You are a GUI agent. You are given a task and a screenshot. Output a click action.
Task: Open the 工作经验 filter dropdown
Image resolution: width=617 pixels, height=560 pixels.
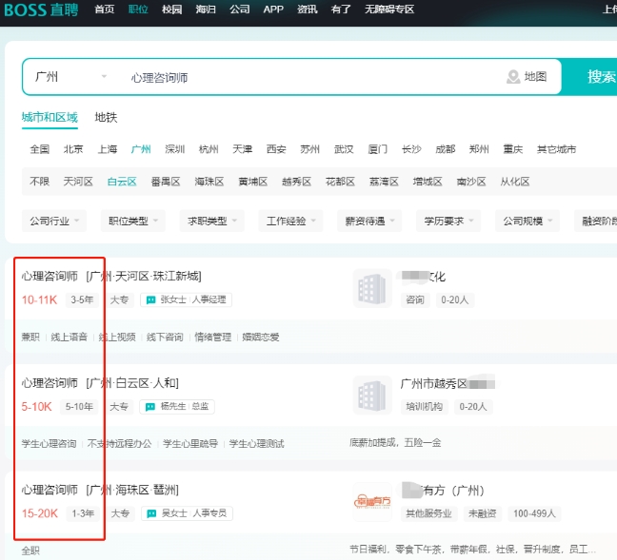(x=290, y=221)
